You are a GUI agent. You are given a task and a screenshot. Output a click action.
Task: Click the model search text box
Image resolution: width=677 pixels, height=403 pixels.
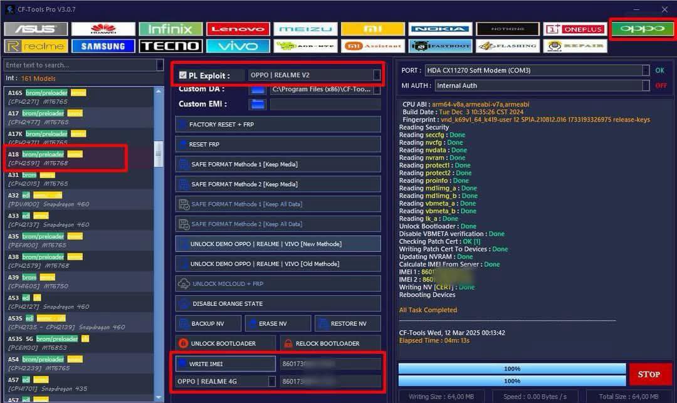tap(80, 65)
